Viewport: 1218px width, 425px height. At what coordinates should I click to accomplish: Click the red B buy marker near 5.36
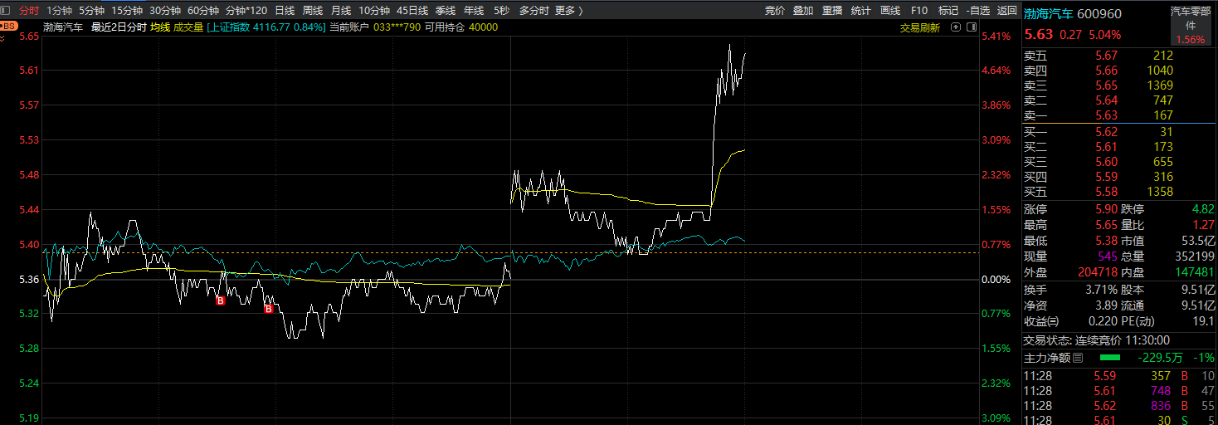pyautogui.click(x=220, y=300)
